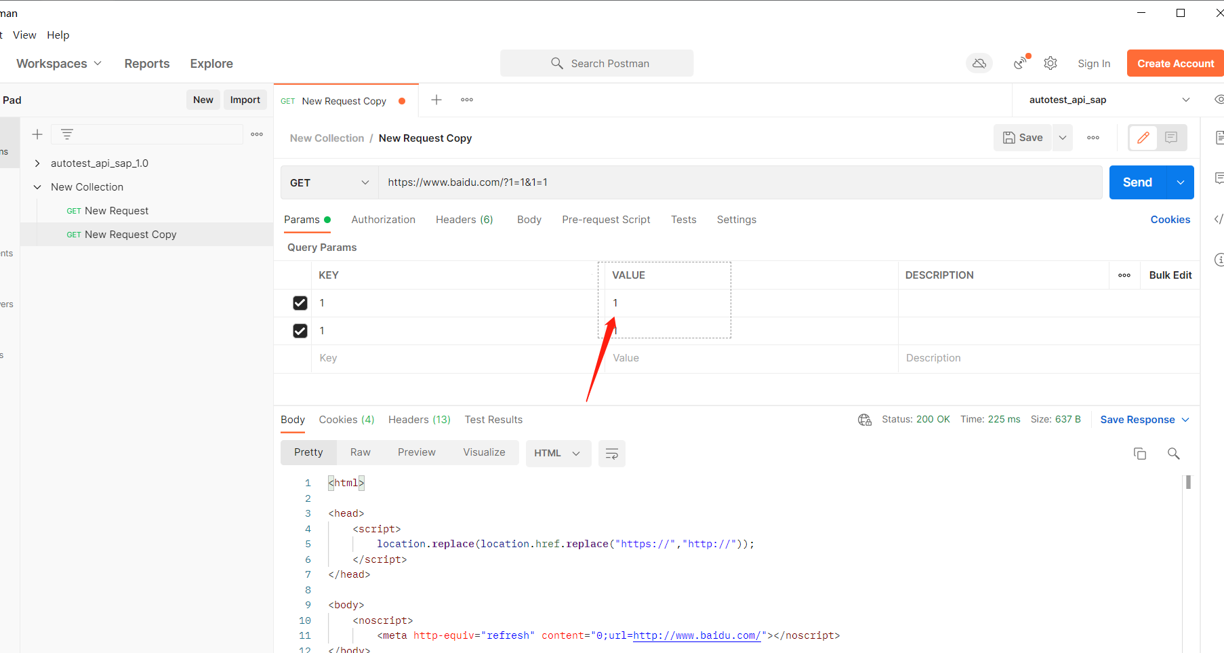Switch response view to Preview
Viewport: 1224px width, 653px height.
pyautogui.click(x=417, y=452)
